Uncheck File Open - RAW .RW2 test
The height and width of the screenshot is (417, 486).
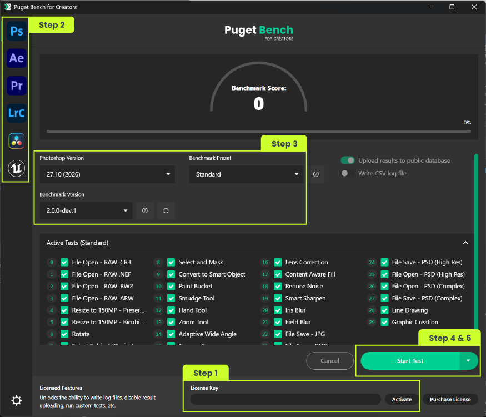(x=64, y=287)
